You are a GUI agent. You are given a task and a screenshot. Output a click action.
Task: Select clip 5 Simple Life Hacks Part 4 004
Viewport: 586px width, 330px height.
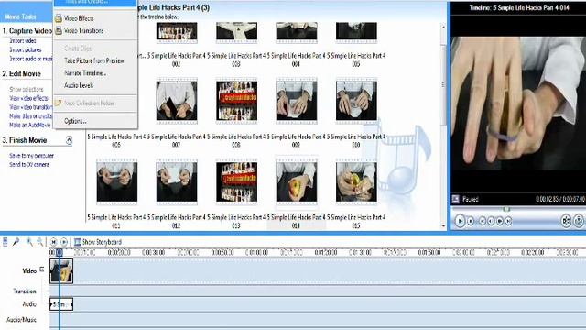[x=297, y=32]
